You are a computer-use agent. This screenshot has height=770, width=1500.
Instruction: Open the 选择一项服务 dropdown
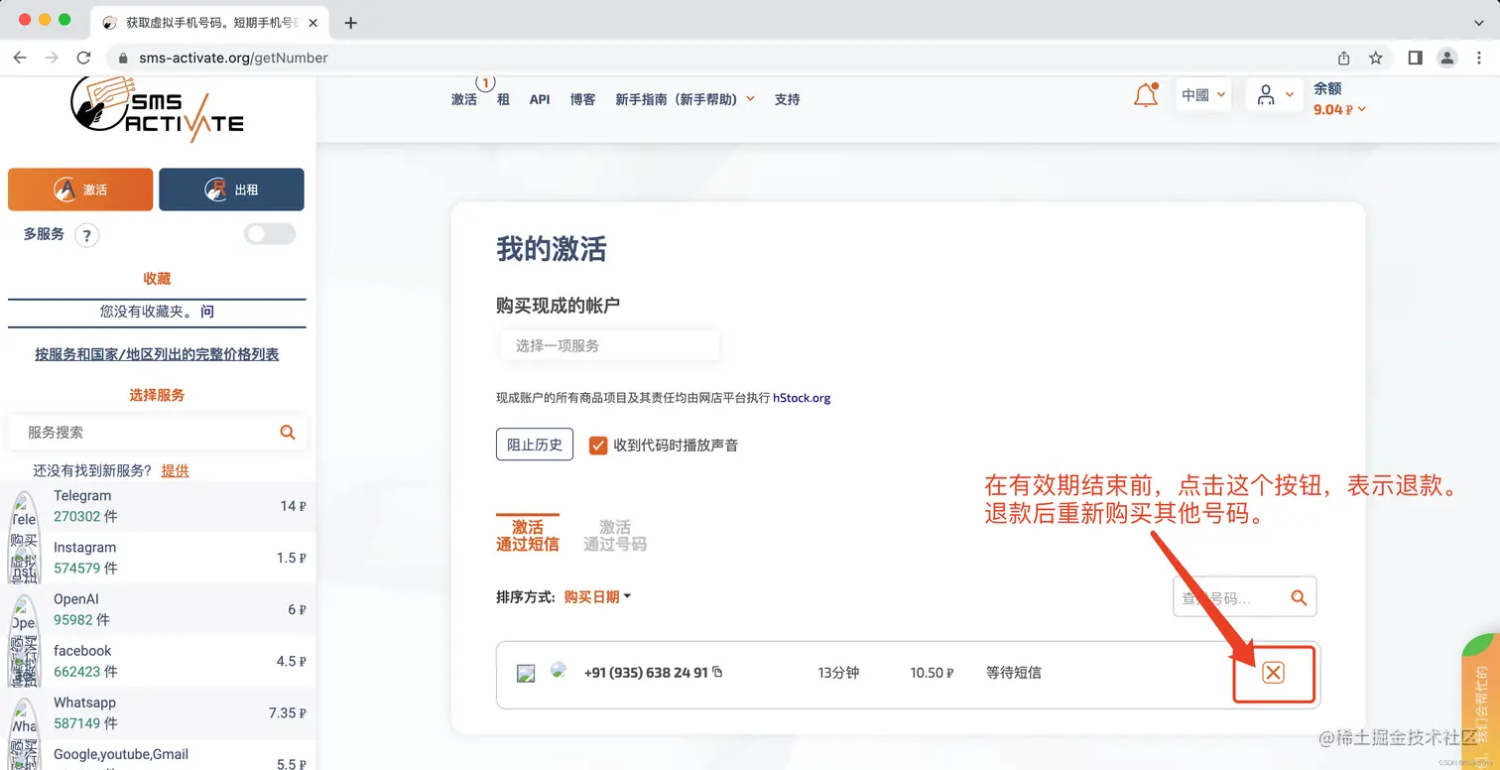click(608, 345)
